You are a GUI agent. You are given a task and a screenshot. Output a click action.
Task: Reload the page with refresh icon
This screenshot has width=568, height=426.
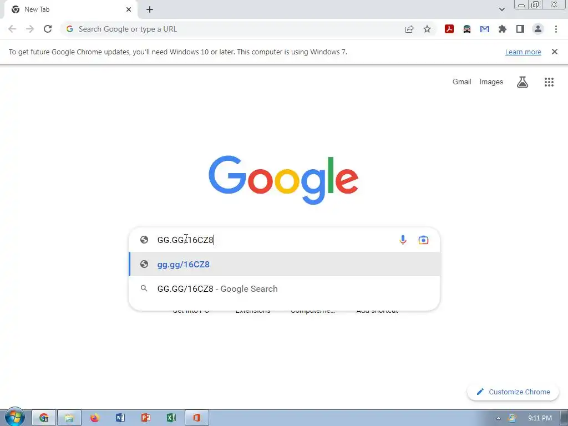click(x=48, y=29)
